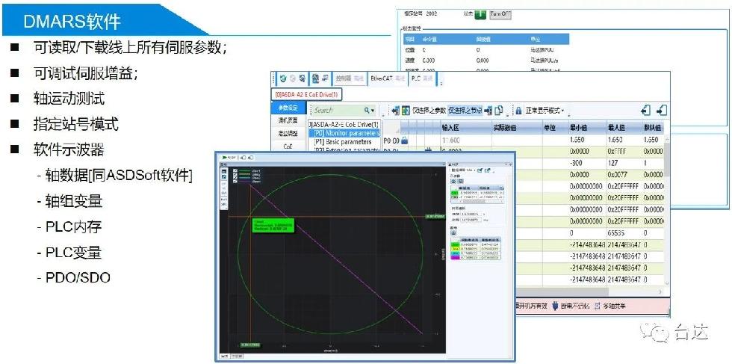
Task: Click the -300 minimum value cell
Action: pos(586,163)
